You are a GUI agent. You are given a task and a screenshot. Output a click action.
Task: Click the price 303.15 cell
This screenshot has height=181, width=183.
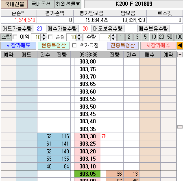pyautogui.click(x=87, y=159)
